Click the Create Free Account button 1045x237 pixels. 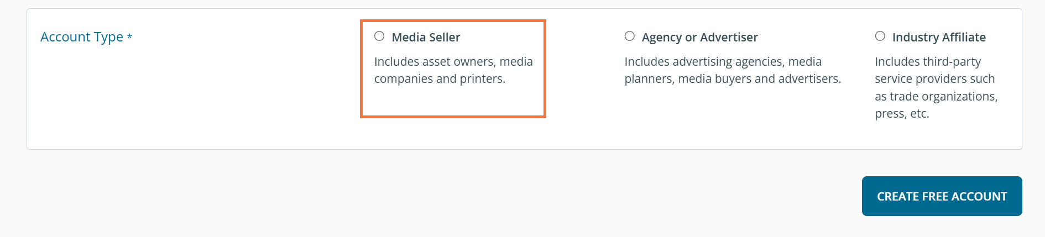(x=942, y=196)
